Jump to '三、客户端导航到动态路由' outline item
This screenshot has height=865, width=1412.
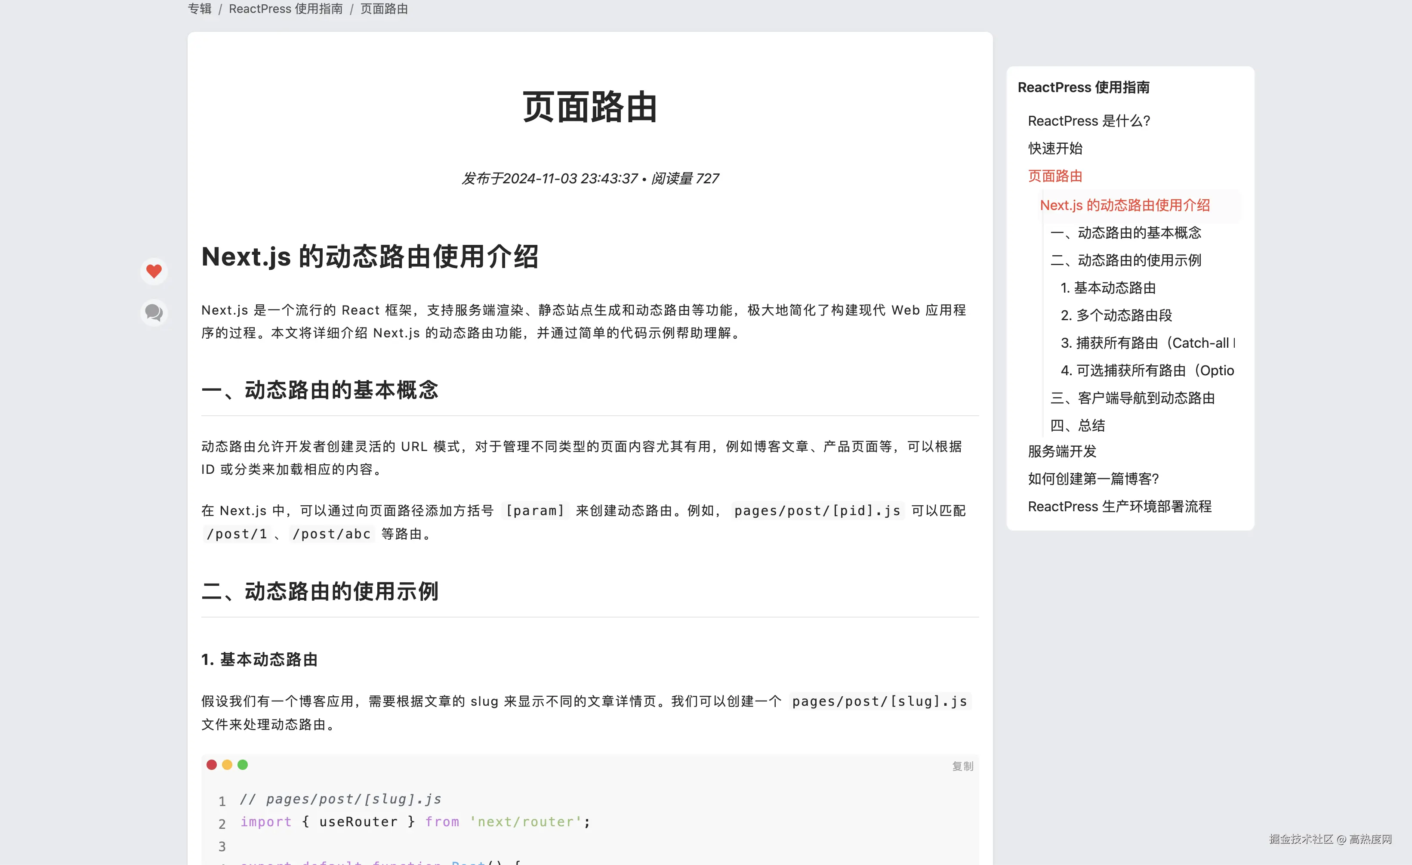(x=1132, y=398)
